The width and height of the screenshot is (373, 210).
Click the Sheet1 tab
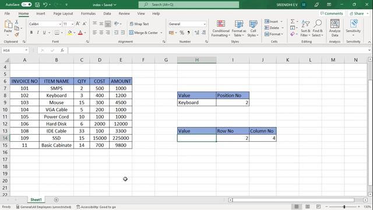(36, 199)
